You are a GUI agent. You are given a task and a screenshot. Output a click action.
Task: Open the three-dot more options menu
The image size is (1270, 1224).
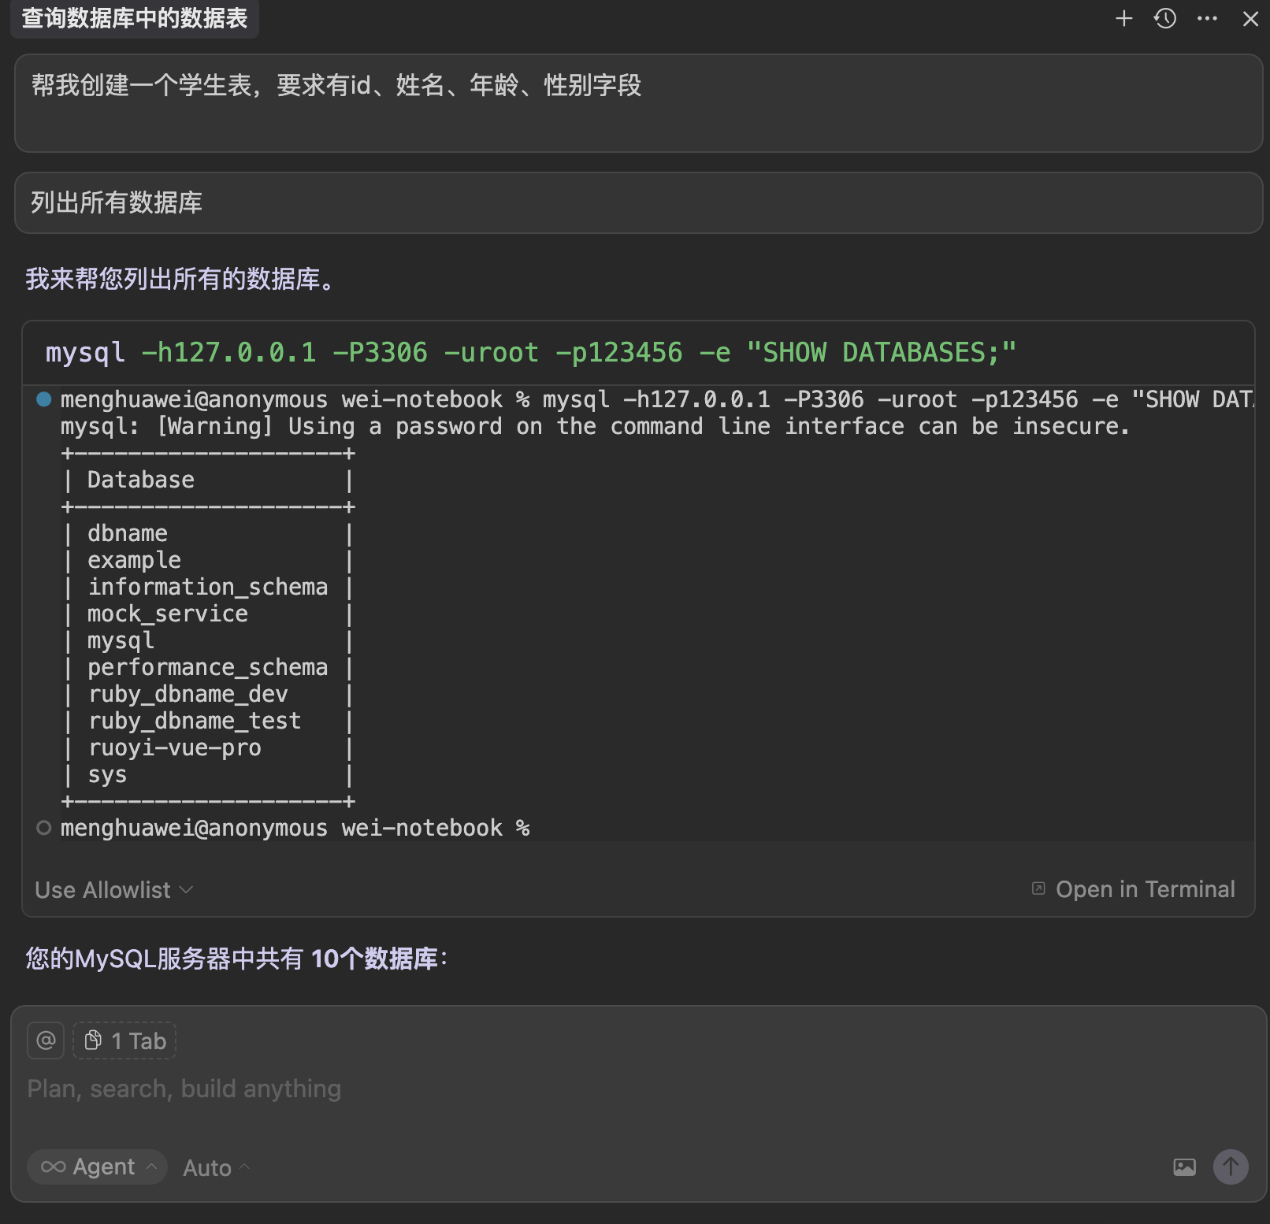[x=1207, y=18]
